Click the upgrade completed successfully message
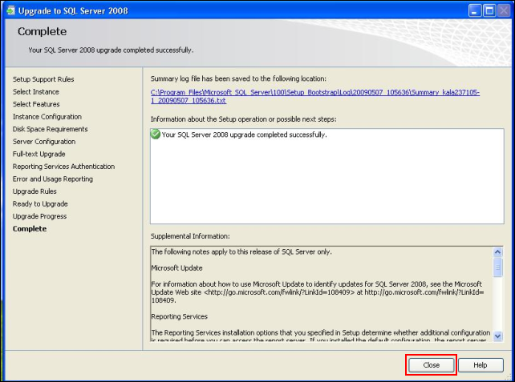 [245, 135]
